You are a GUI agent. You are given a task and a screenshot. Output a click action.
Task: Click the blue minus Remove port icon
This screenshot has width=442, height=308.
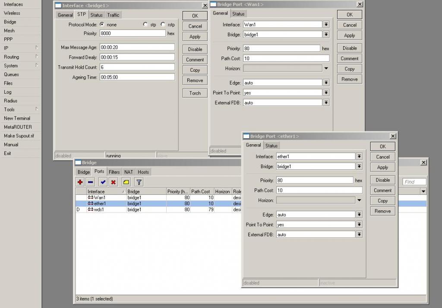coord(90,182)
